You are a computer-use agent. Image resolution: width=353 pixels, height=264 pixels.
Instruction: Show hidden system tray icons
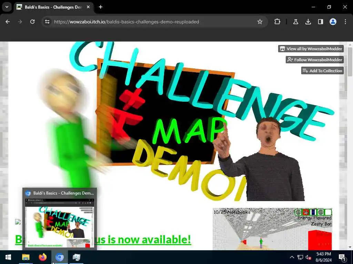292,257
